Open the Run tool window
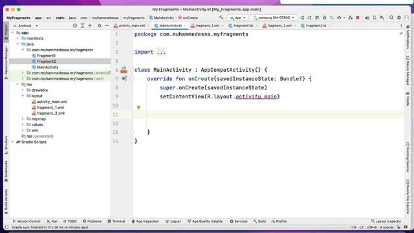 click(x=52, y=221)
